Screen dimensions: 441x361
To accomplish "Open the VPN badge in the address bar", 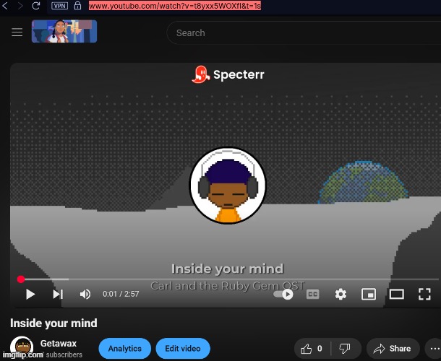I will click(59, 5).
